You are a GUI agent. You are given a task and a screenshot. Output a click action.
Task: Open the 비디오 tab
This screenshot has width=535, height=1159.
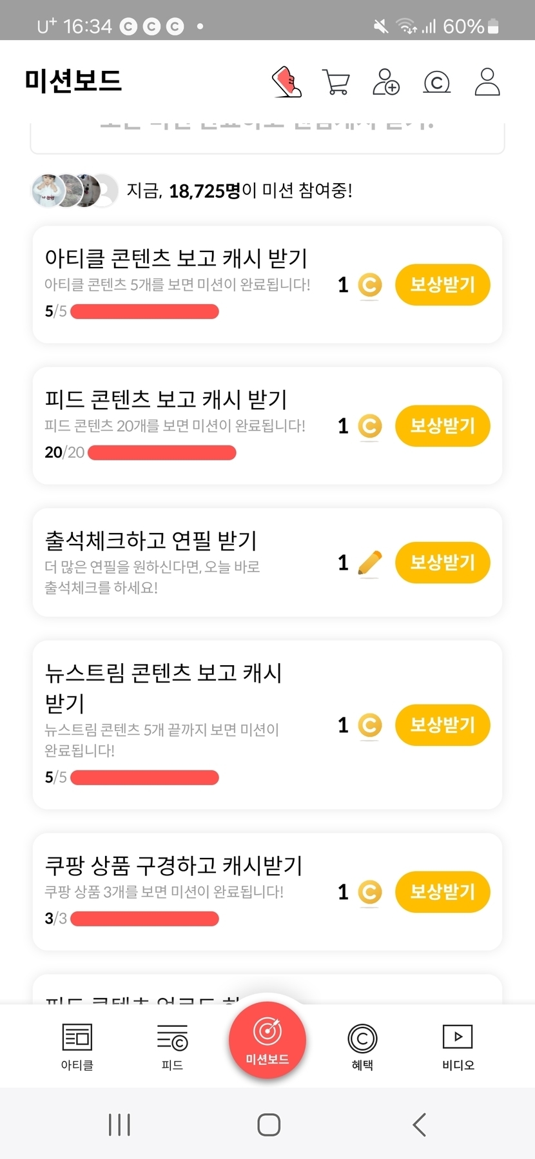[458, 1046]
